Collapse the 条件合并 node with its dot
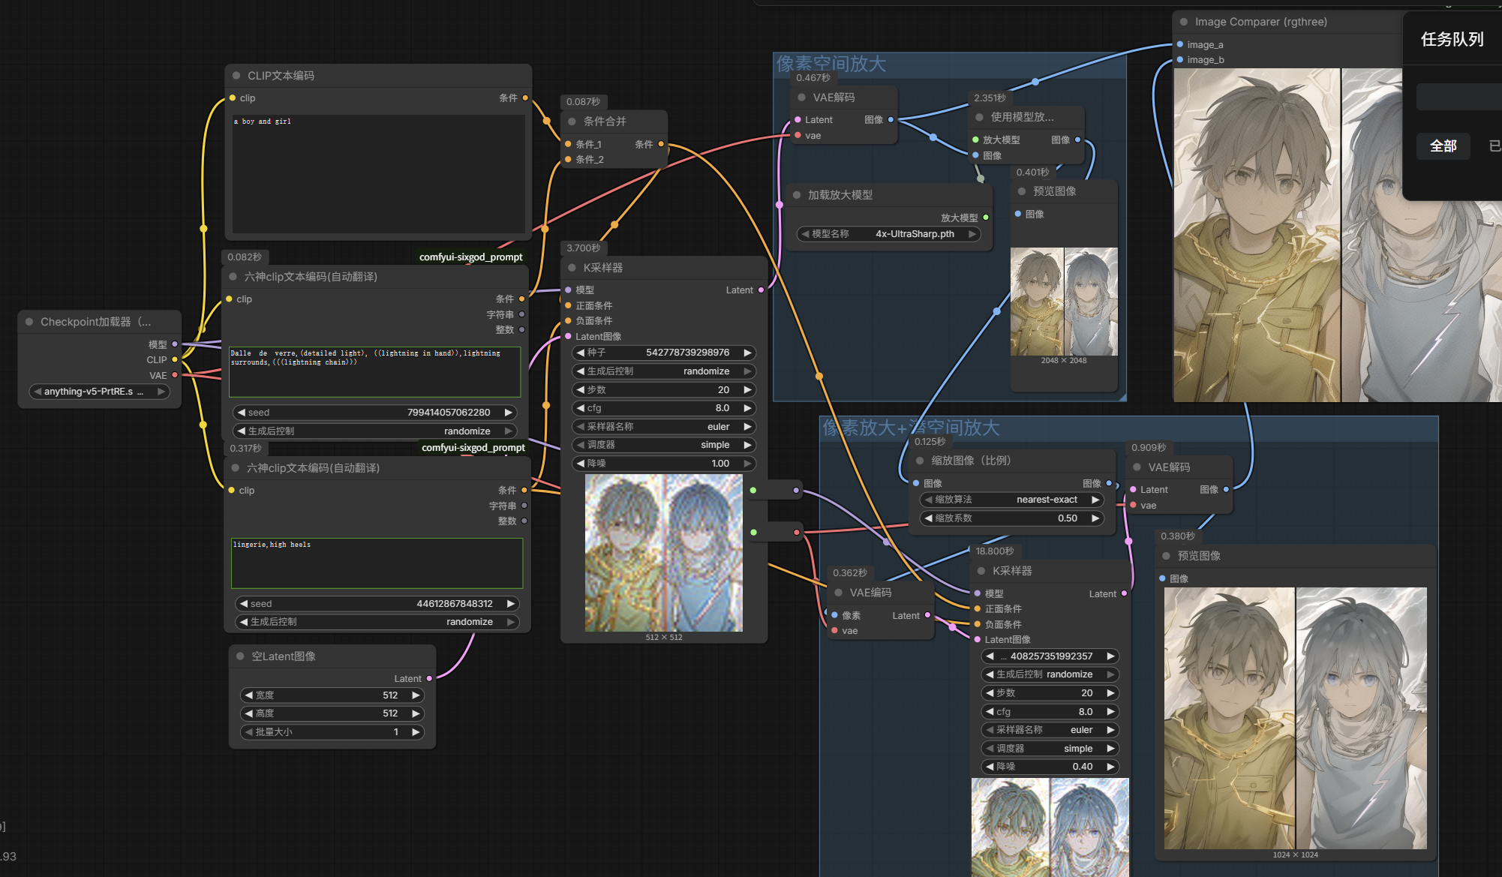The width and height of the screenshot is (1502, 877). point(572,122)
